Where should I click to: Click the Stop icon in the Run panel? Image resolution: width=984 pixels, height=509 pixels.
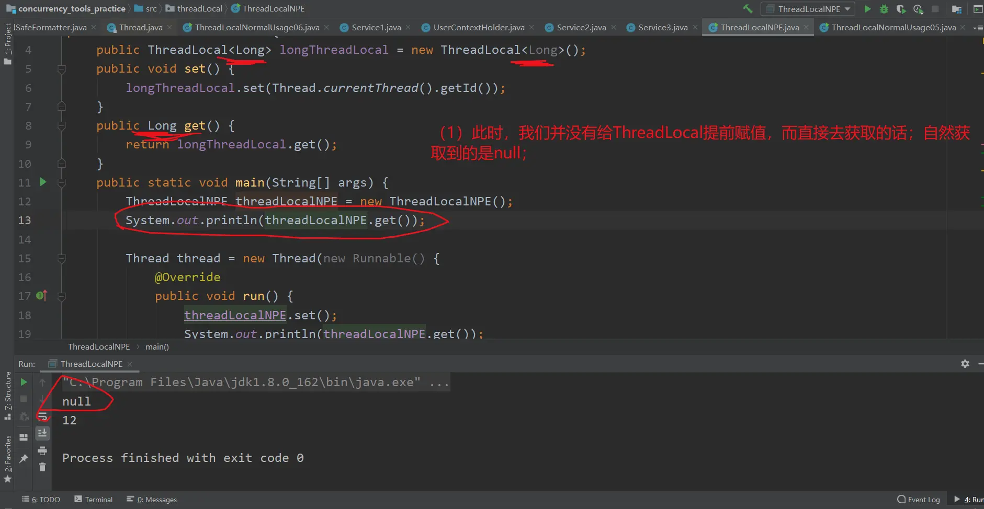pyautogui.click(x=24, y=399)
